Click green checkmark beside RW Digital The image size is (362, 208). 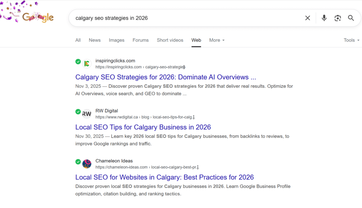pyautogui.click(x=78, y=112)
